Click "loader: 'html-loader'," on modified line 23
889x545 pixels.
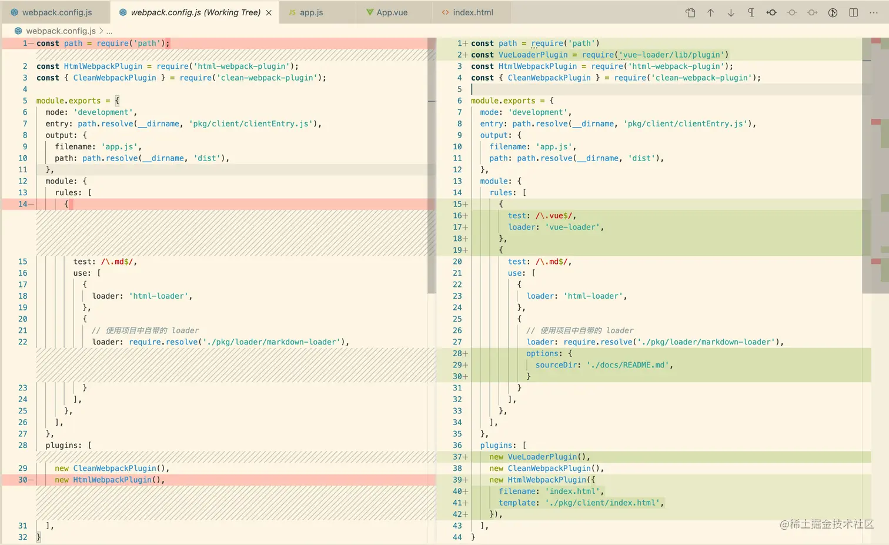coord(577,296)
